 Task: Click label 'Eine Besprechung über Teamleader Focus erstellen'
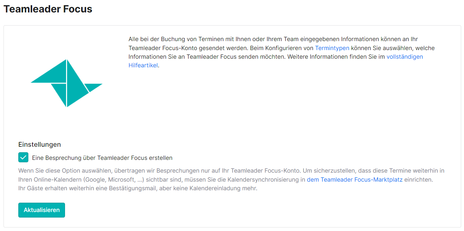pos(102,158)
